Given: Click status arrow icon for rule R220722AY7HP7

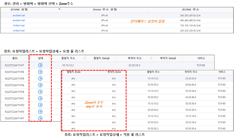Looking at the screenshot, I should pyautogui.click(x=40, y=65).
